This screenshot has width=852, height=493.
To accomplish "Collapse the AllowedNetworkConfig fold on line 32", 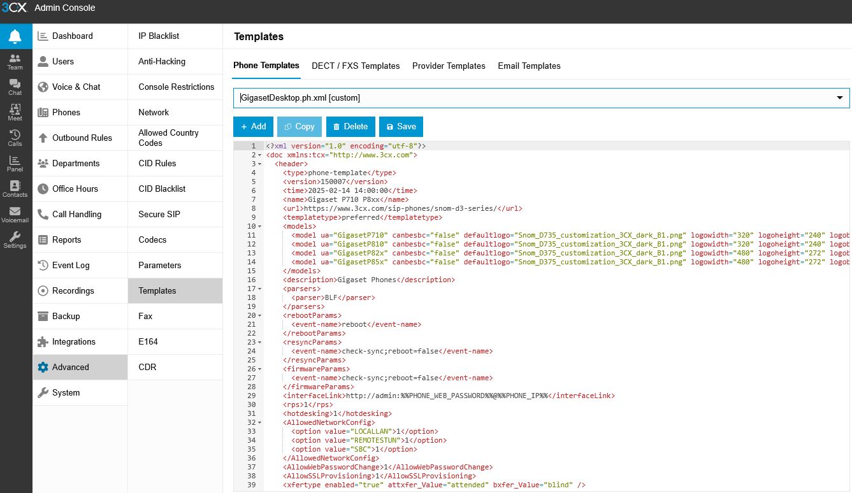I will pyautogui.click(x=260, y=422).
